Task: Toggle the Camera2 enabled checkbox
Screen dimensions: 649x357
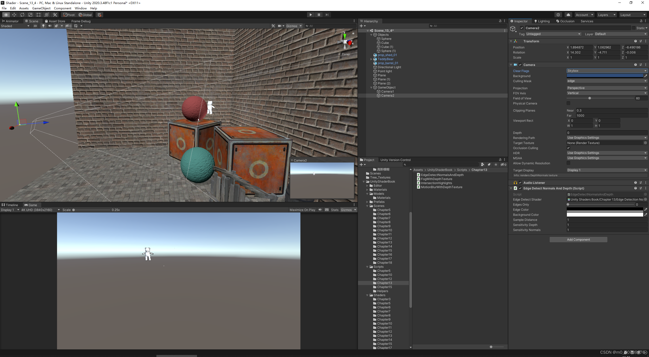Action: point(521,28)
